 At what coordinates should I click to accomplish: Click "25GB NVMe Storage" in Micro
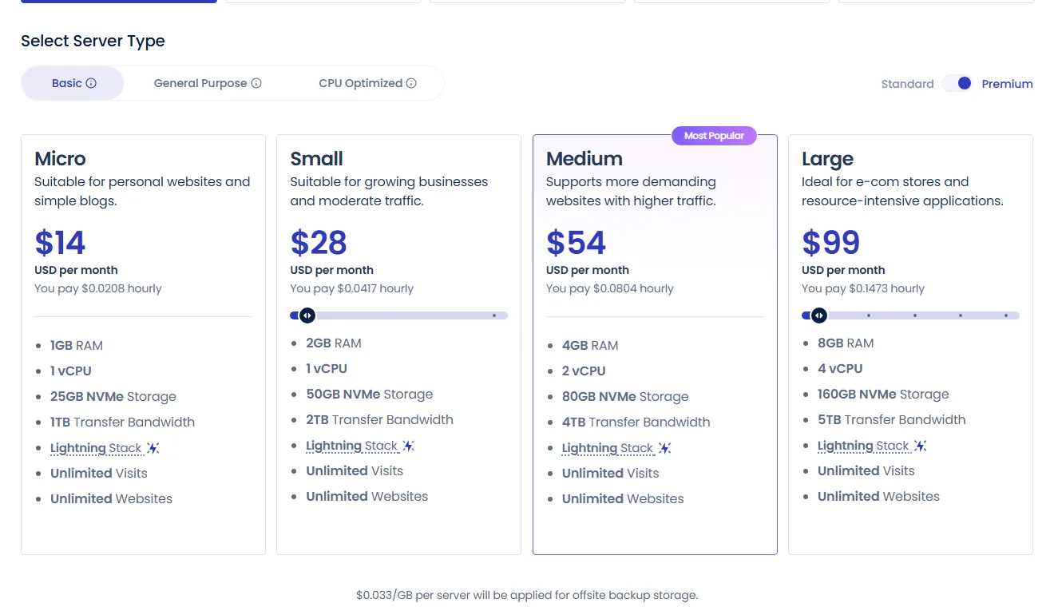tap(113, 397)
